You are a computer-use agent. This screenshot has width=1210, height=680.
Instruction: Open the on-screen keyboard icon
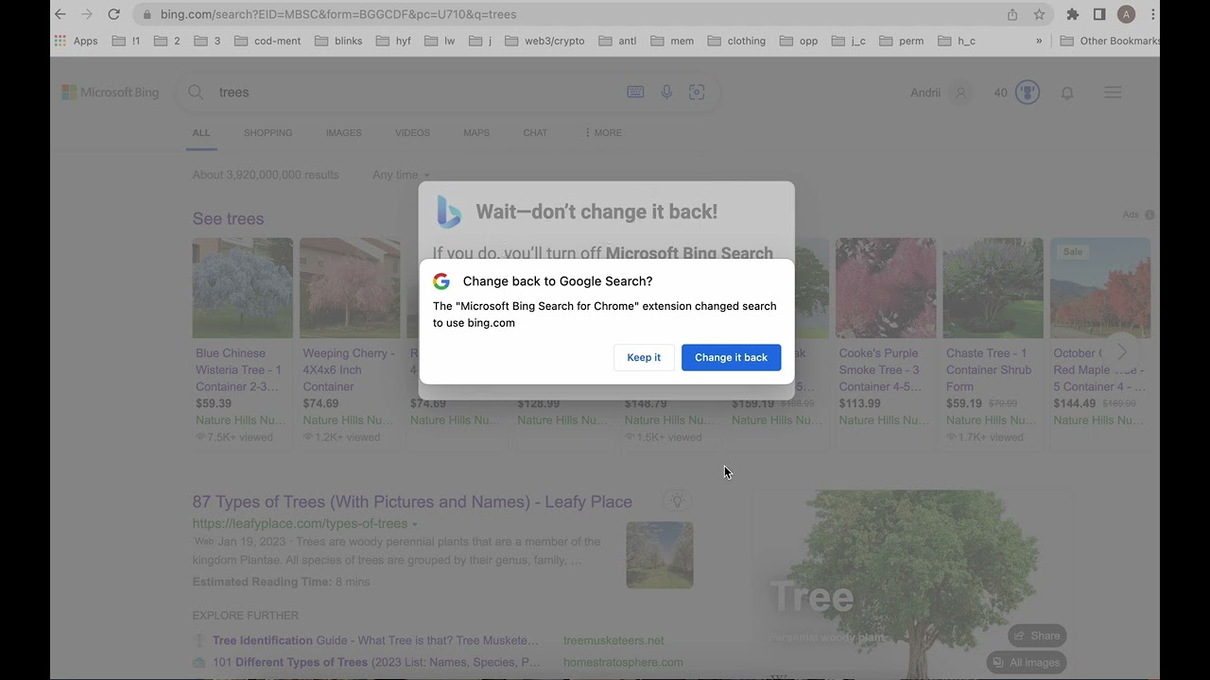point(635,93)
